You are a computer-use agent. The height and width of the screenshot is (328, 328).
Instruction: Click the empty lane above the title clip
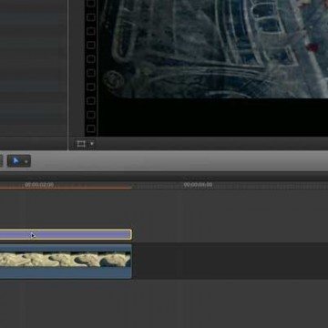click(164, 209)
